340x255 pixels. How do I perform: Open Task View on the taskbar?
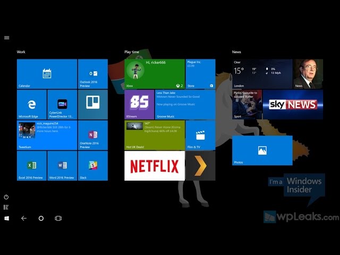[58, 218]
